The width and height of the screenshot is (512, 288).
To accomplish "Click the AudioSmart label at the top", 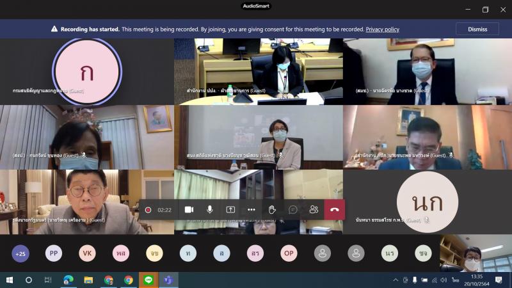I will 256,6.
